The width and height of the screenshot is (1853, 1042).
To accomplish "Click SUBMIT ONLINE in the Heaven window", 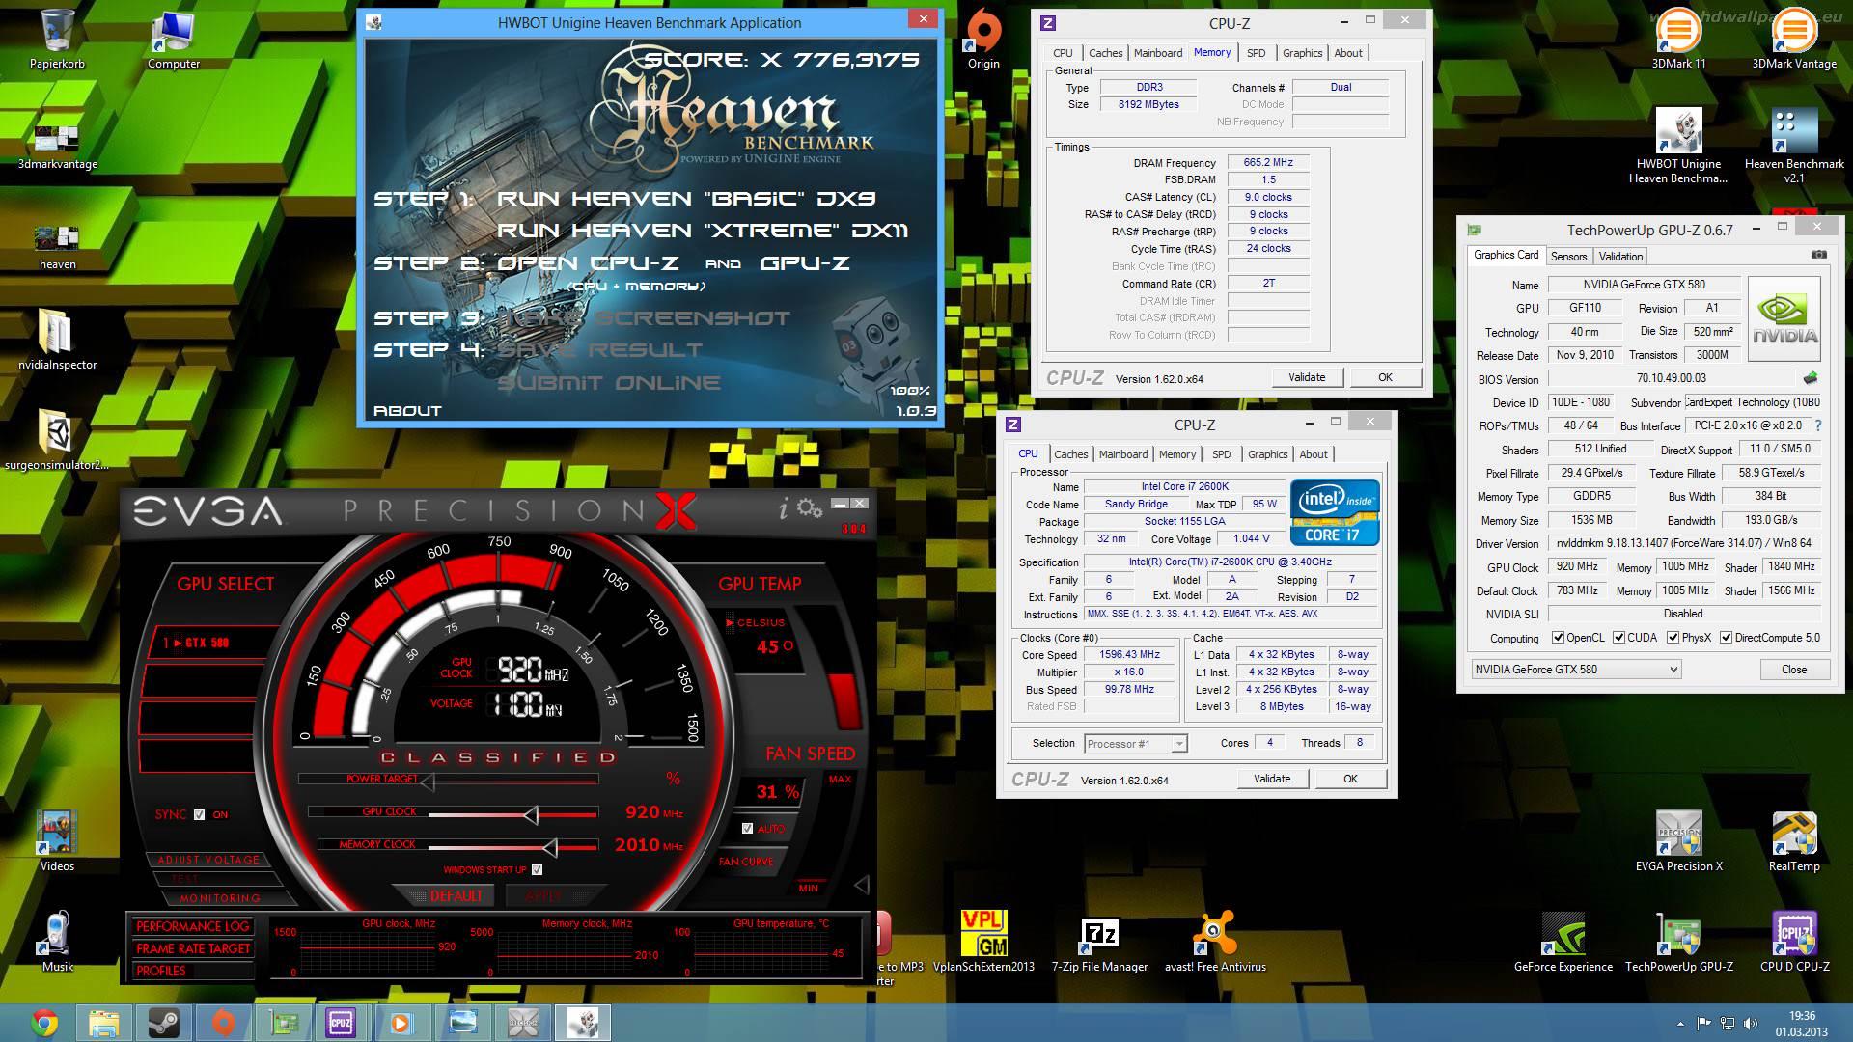I will [x=609, y=383].
